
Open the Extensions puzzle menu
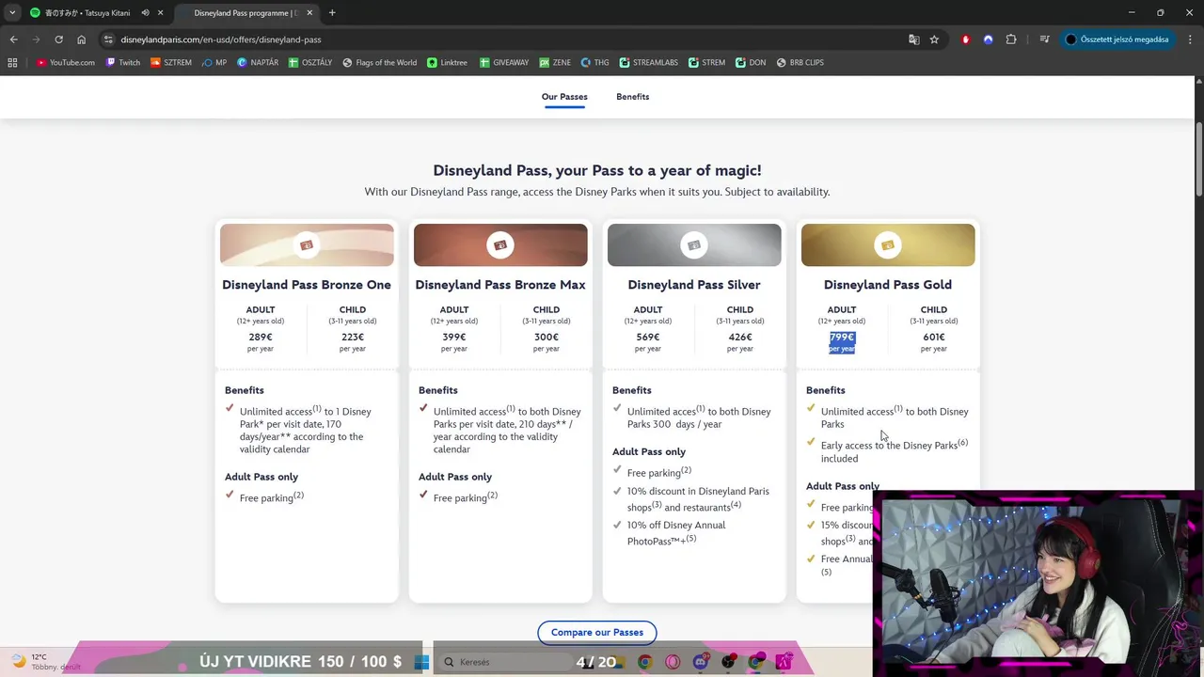coord(1011,39)
